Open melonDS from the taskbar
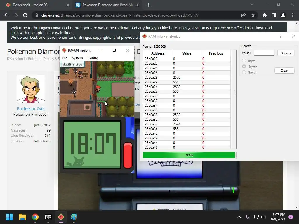299x224 pixels. 61,217
